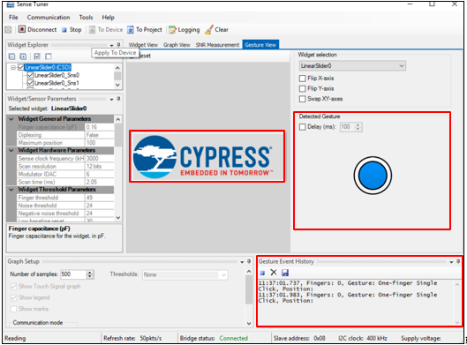Enable the Delay (ms) checkbox
467x345 pixels.
(x=302, y=127)
